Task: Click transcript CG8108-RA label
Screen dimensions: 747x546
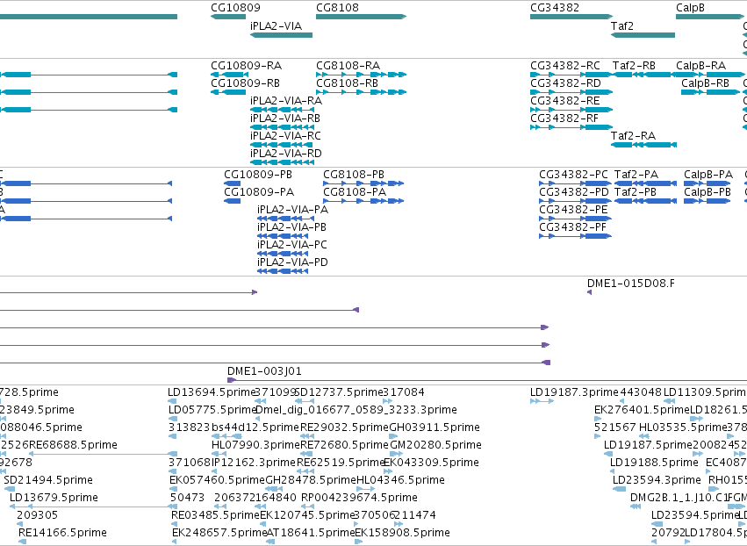Action: 348,66
